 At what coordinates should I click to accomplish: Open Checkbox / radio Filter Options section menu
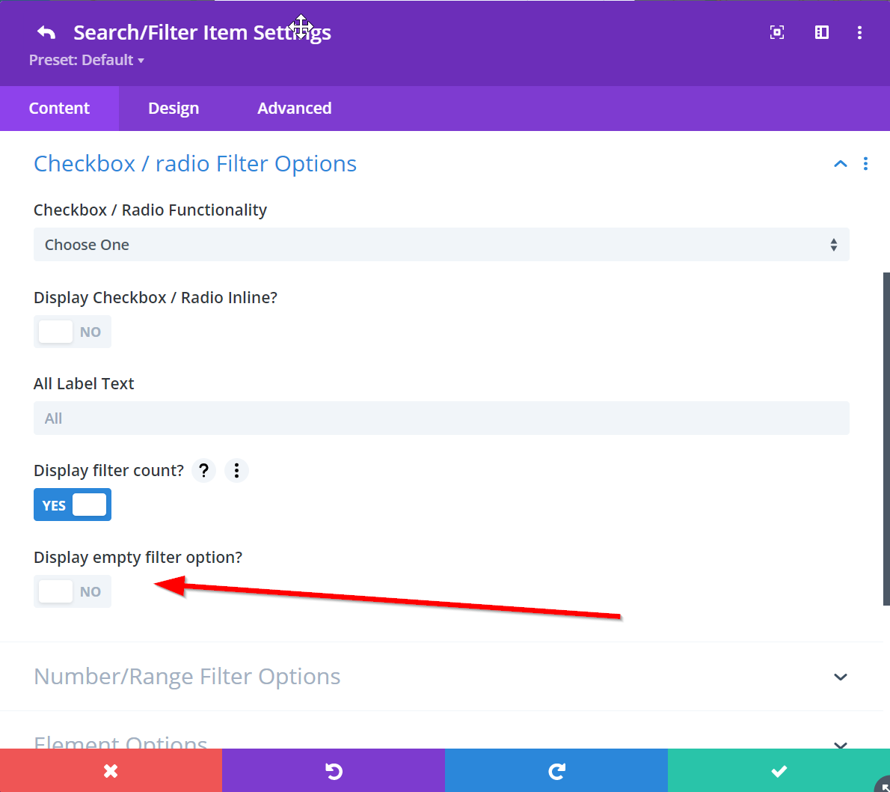[x=865, y=164]
